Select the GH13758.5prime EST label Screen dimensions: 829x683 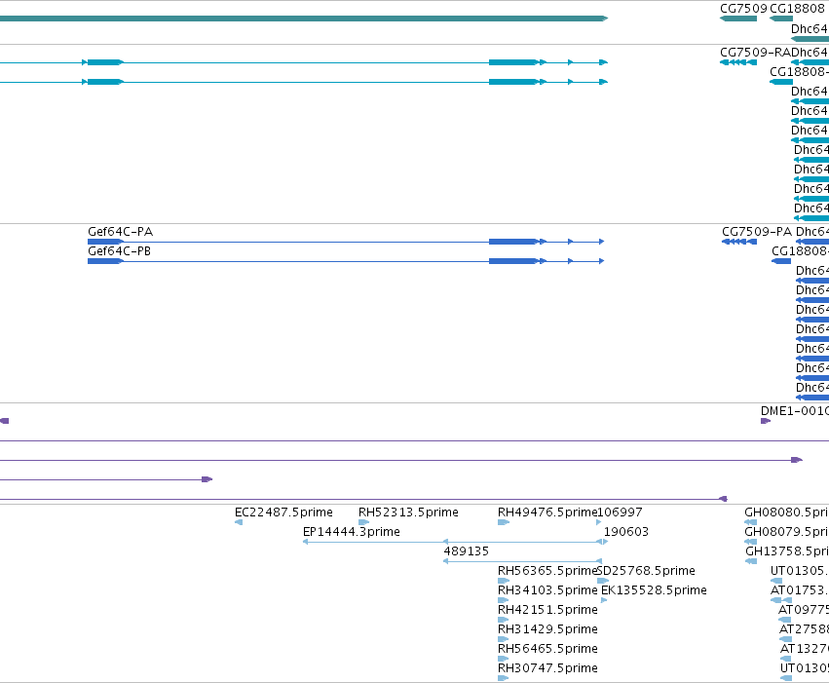(x=787, y=551)
